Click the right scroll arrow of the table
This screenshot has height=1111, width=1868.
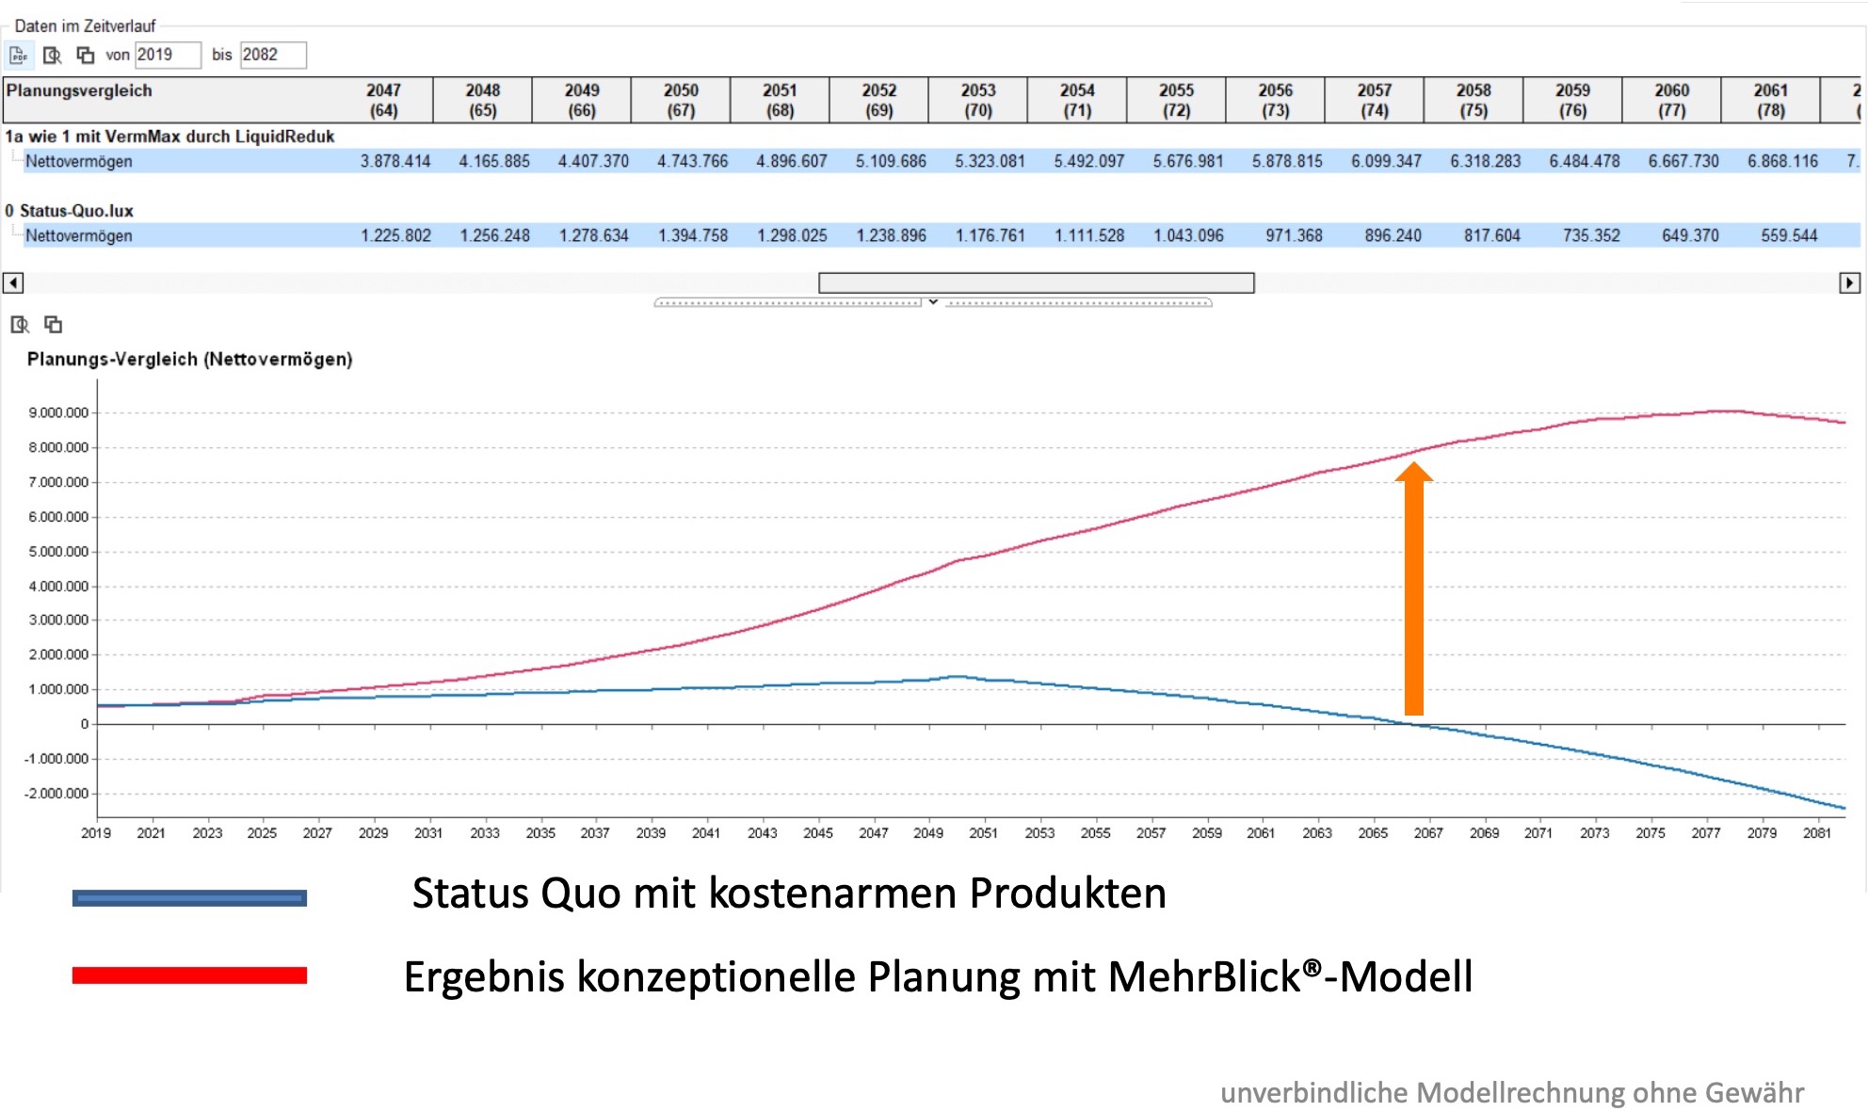[1849, 282]
